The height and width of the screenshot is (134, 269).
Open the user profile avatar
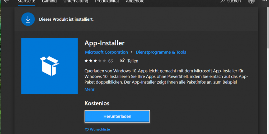[x=251, y=1]
